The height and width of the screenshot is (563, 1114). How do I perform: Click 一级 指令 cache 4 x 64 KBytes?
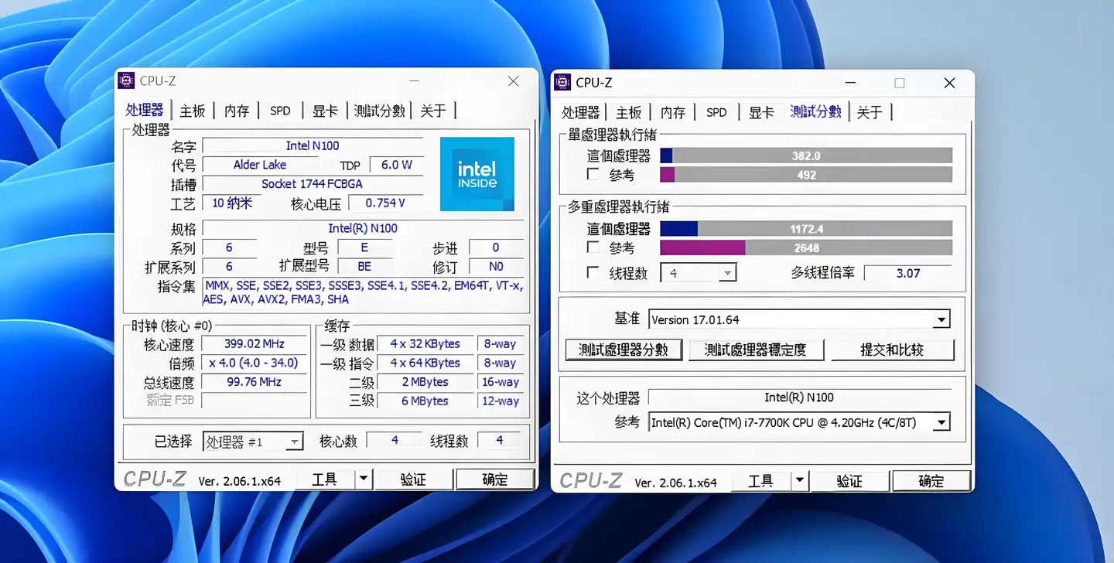425,363
